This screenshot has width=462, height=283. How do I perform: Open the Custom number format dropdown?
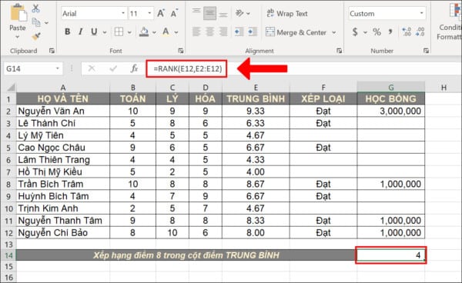[x=422, y=13]
